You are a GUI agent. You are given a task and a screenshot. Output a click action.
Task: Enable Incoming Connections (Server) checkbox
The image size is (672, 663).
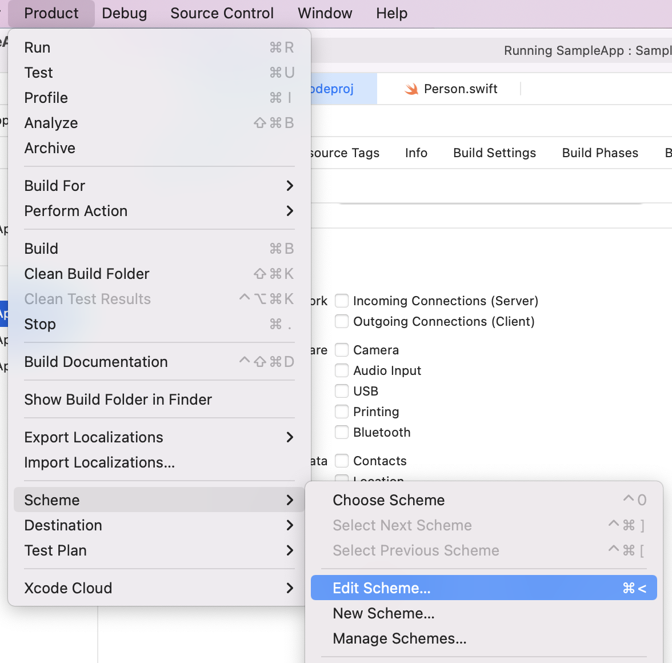tap(342, 301)
